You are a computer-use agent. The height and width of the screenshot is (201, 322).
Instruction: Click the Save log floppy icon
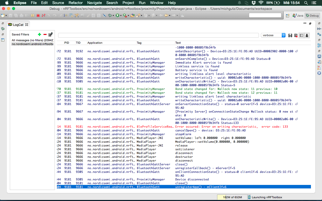[290, 35]
